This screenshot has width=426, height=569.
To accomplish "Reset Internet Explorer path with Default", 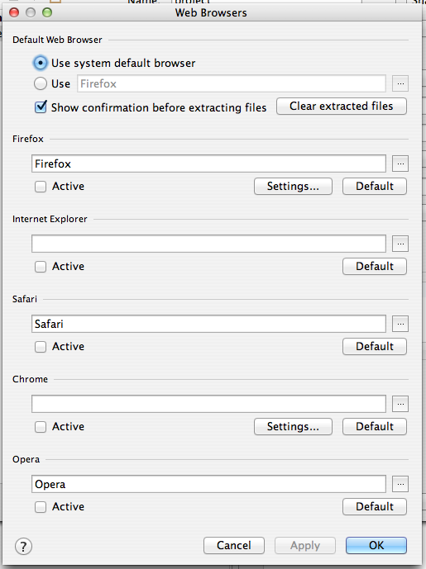I will tap(375, 267).
